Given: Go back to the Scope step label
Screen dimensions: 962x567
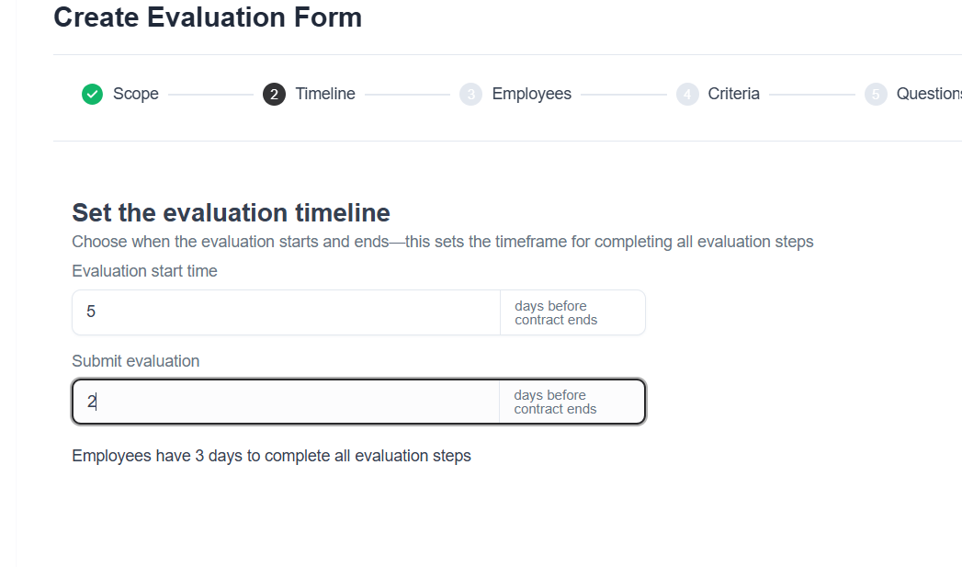Looking at the screenshot, I should (136, 94).
